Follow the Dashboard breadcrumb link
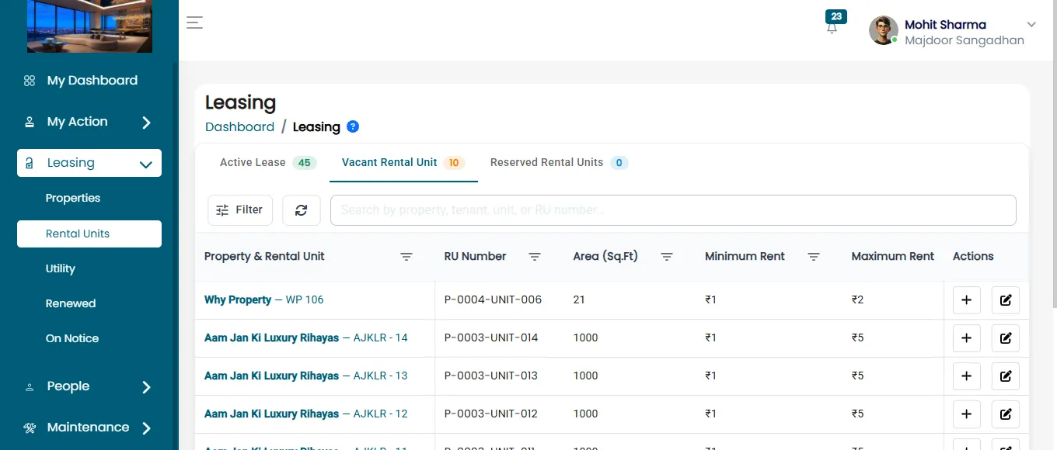1057x450 pixels. tap(239, 126)
